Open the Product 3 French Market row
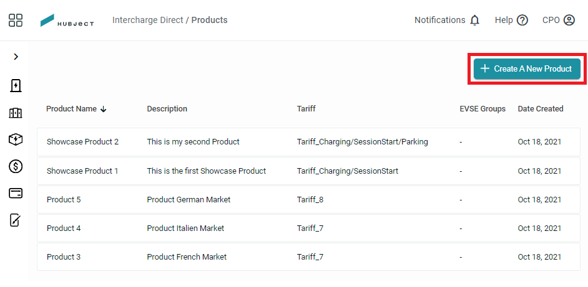 click(308, 256)
